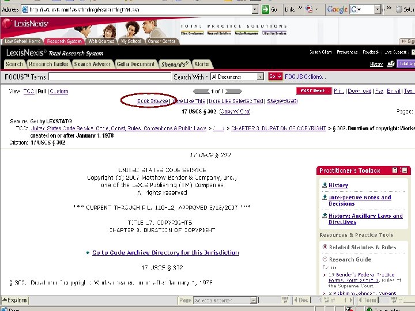Viewport: 415px width, 311px height.
Task: Click More Like Selected Text link
Action: [x=236, y=101]
